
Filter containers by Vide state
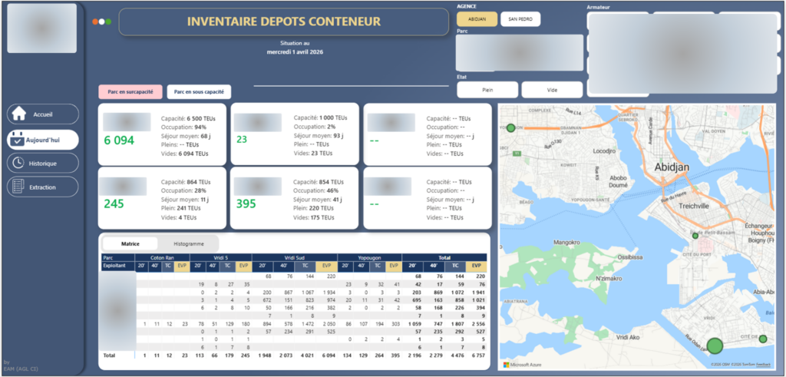(x=552, y=90)
